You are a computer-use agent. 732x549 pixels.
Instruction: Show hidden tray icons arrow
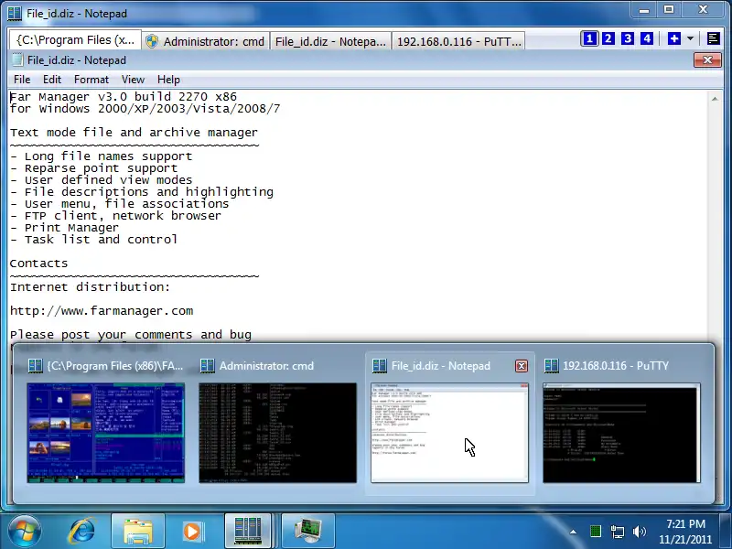573,532
